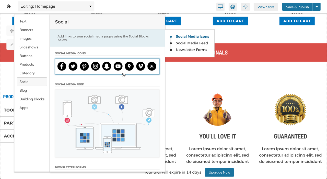Open the settings gear icon
Viewport: 327px width, 179px height.
(x=246, y=7)
